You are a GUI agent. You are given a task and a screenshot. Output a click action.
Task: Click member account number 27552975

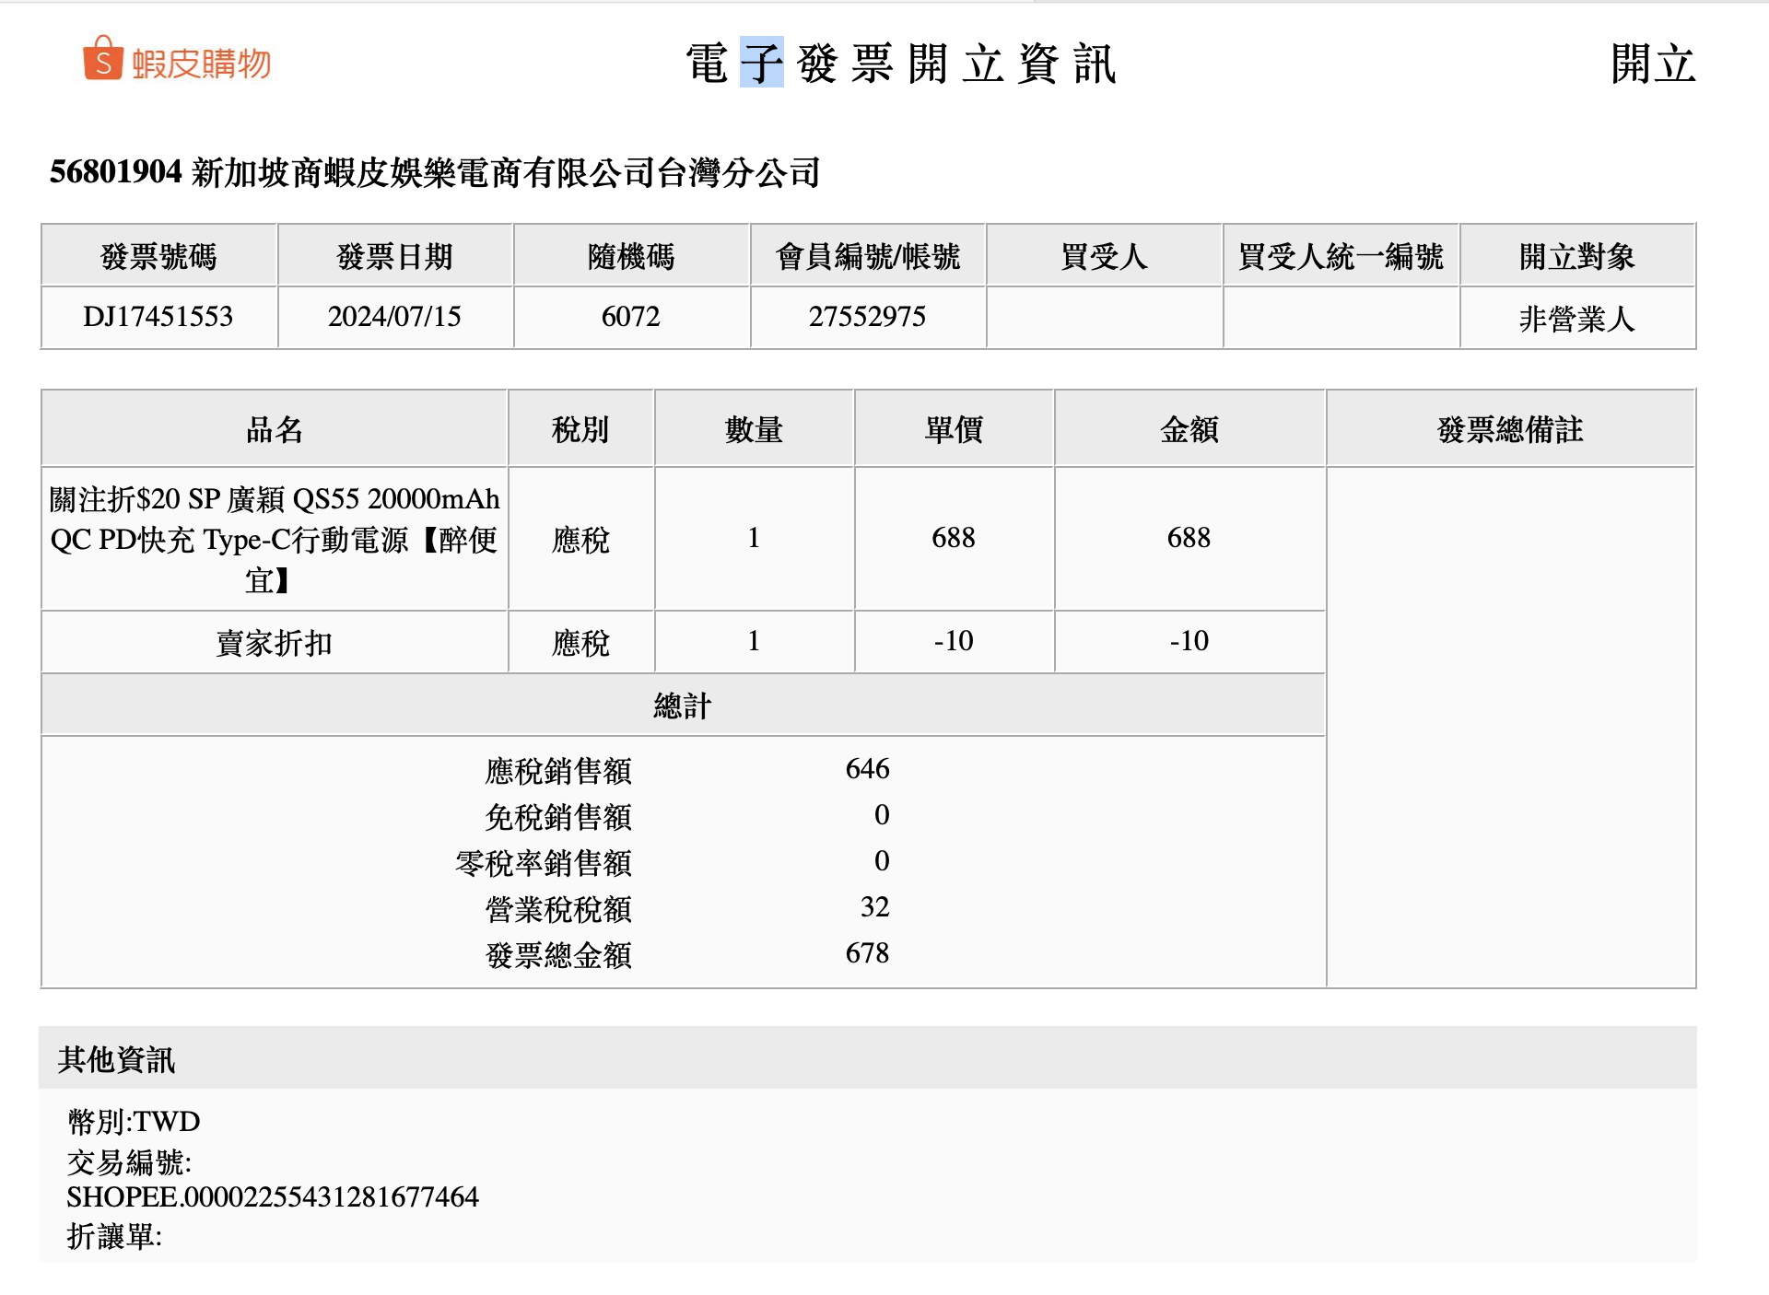click(867, 317)
